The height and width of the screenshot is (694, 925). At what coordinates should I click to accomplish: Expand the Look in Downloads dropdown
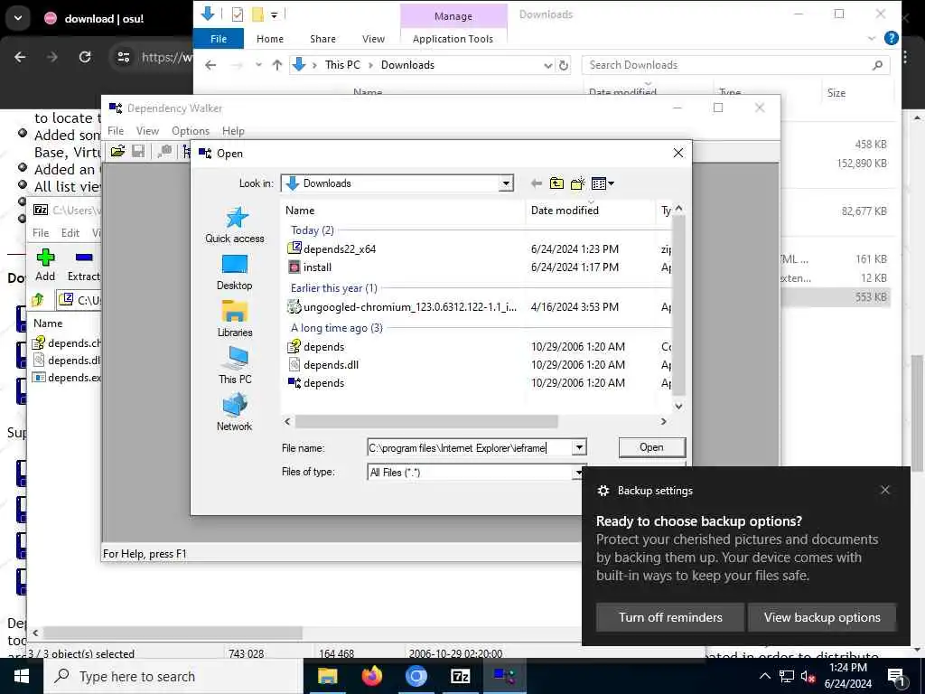506,183
